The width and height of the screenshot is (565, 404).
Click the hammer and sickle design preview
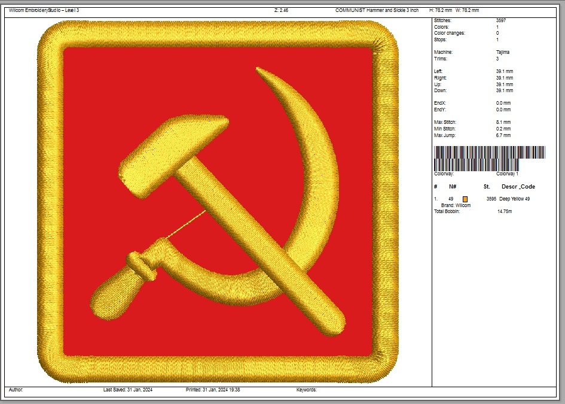pyautogui.click(x=218, y=202)
